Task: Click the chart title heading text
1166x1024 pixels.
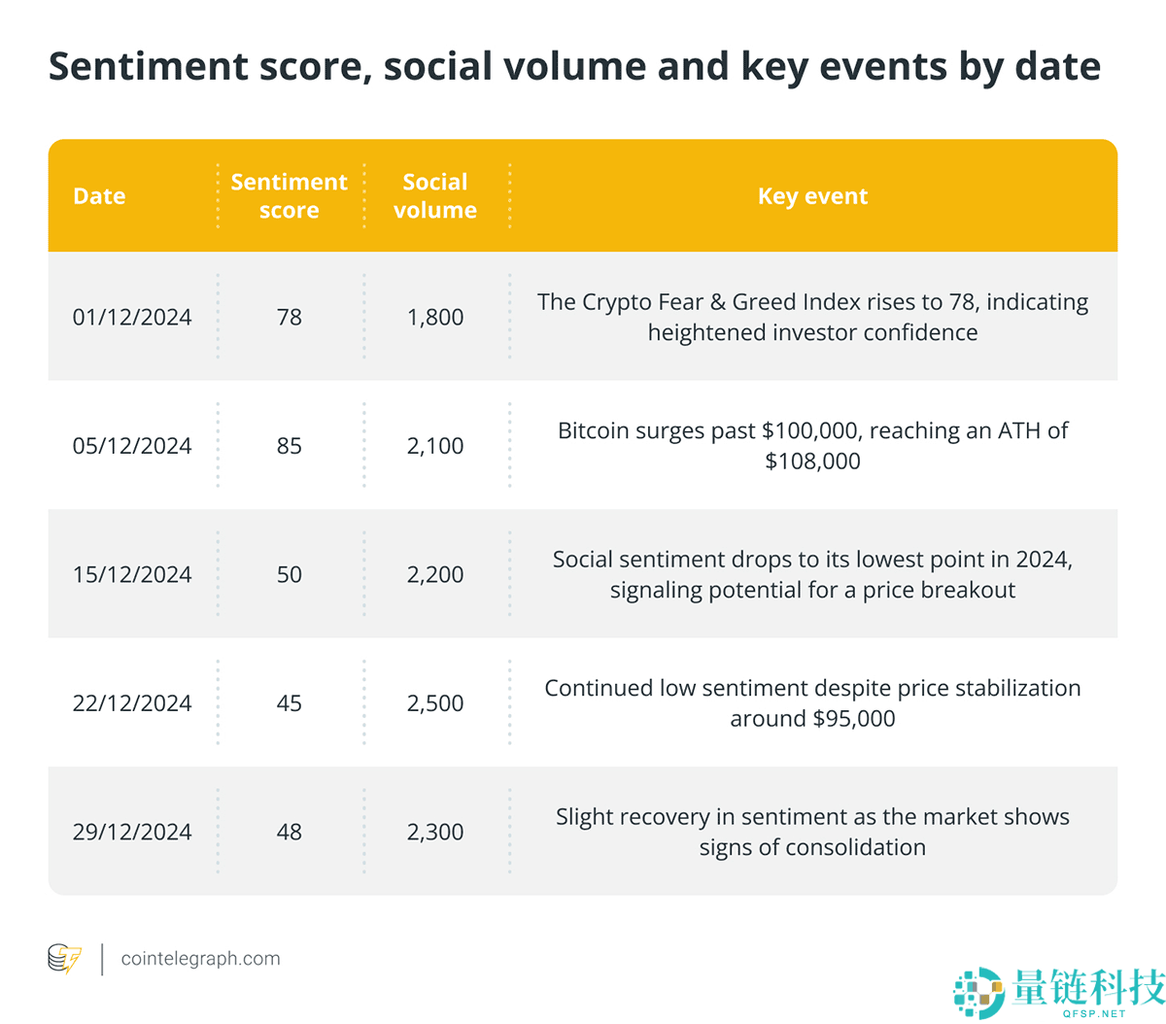Action: [574, 66]
